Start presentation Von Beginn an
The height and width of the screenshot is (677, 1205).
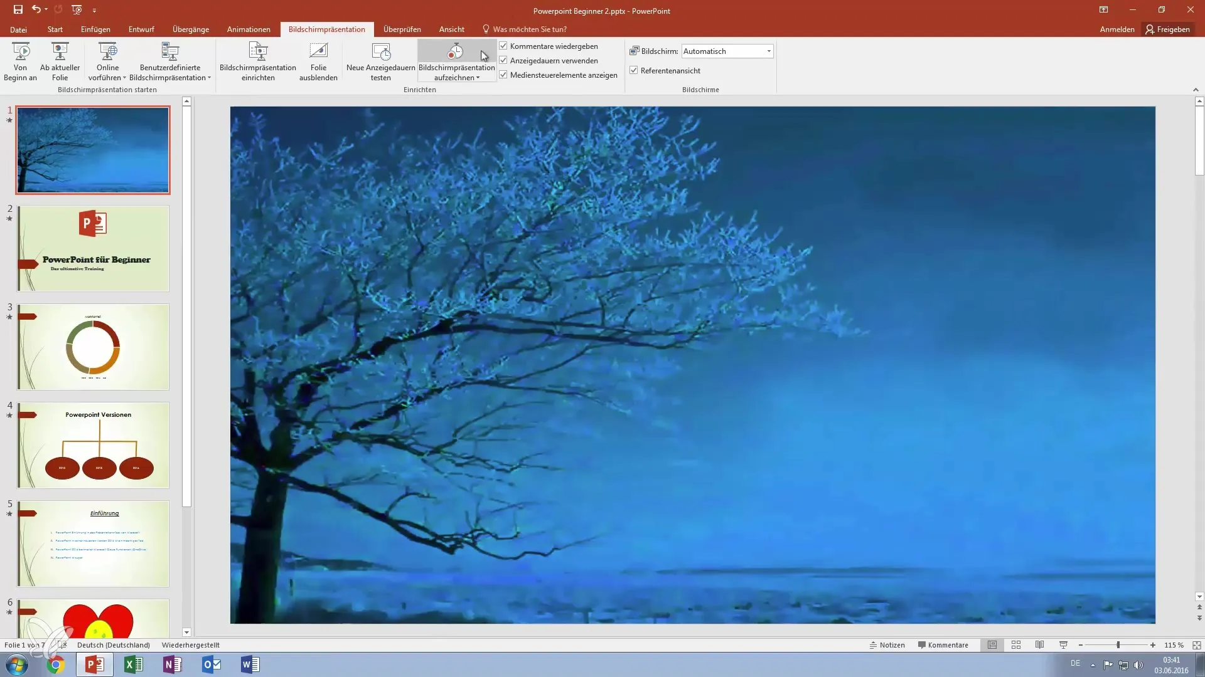click(20, 61)
